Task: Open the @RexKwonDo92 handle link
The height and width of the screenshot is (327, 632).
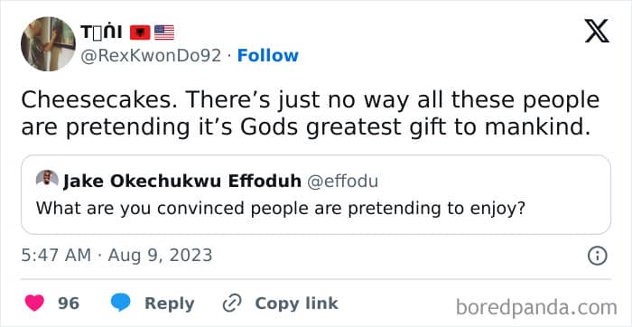Action: point(151,56)
